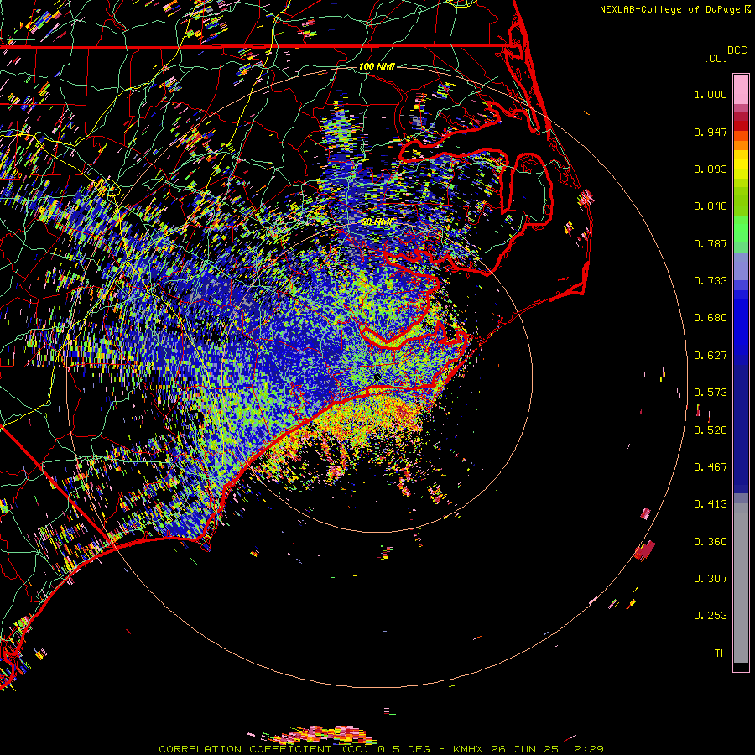Click the 0.840 legend value
Image resolution: width=755 pixels, height=755 pixels.
(711, 206)
